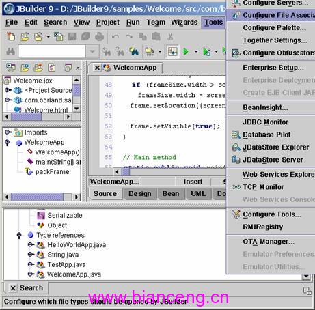Click the Undo arrow icon

pos(115,36)
